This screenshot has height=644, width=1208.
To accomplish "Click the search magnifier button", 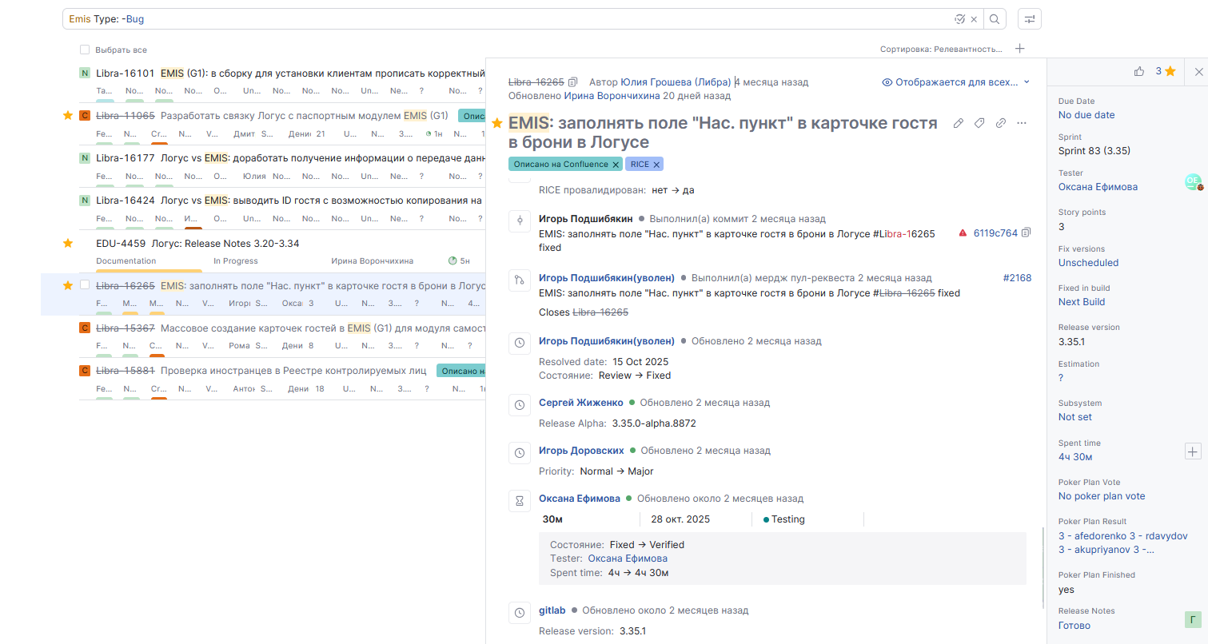I will click(x=995, y=19).
